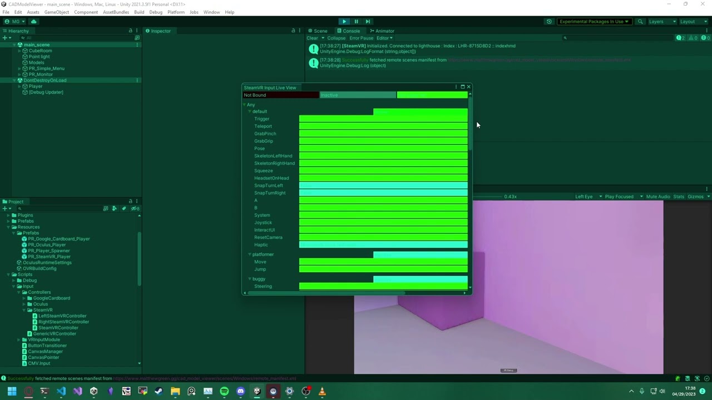Switch to the Scene tab
Screen dimensions: 712x400
(x=318, y=31)
